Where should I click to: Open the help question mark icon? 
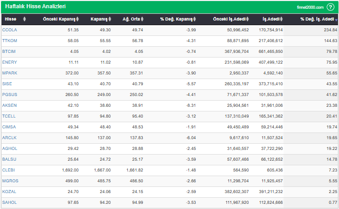330,7
